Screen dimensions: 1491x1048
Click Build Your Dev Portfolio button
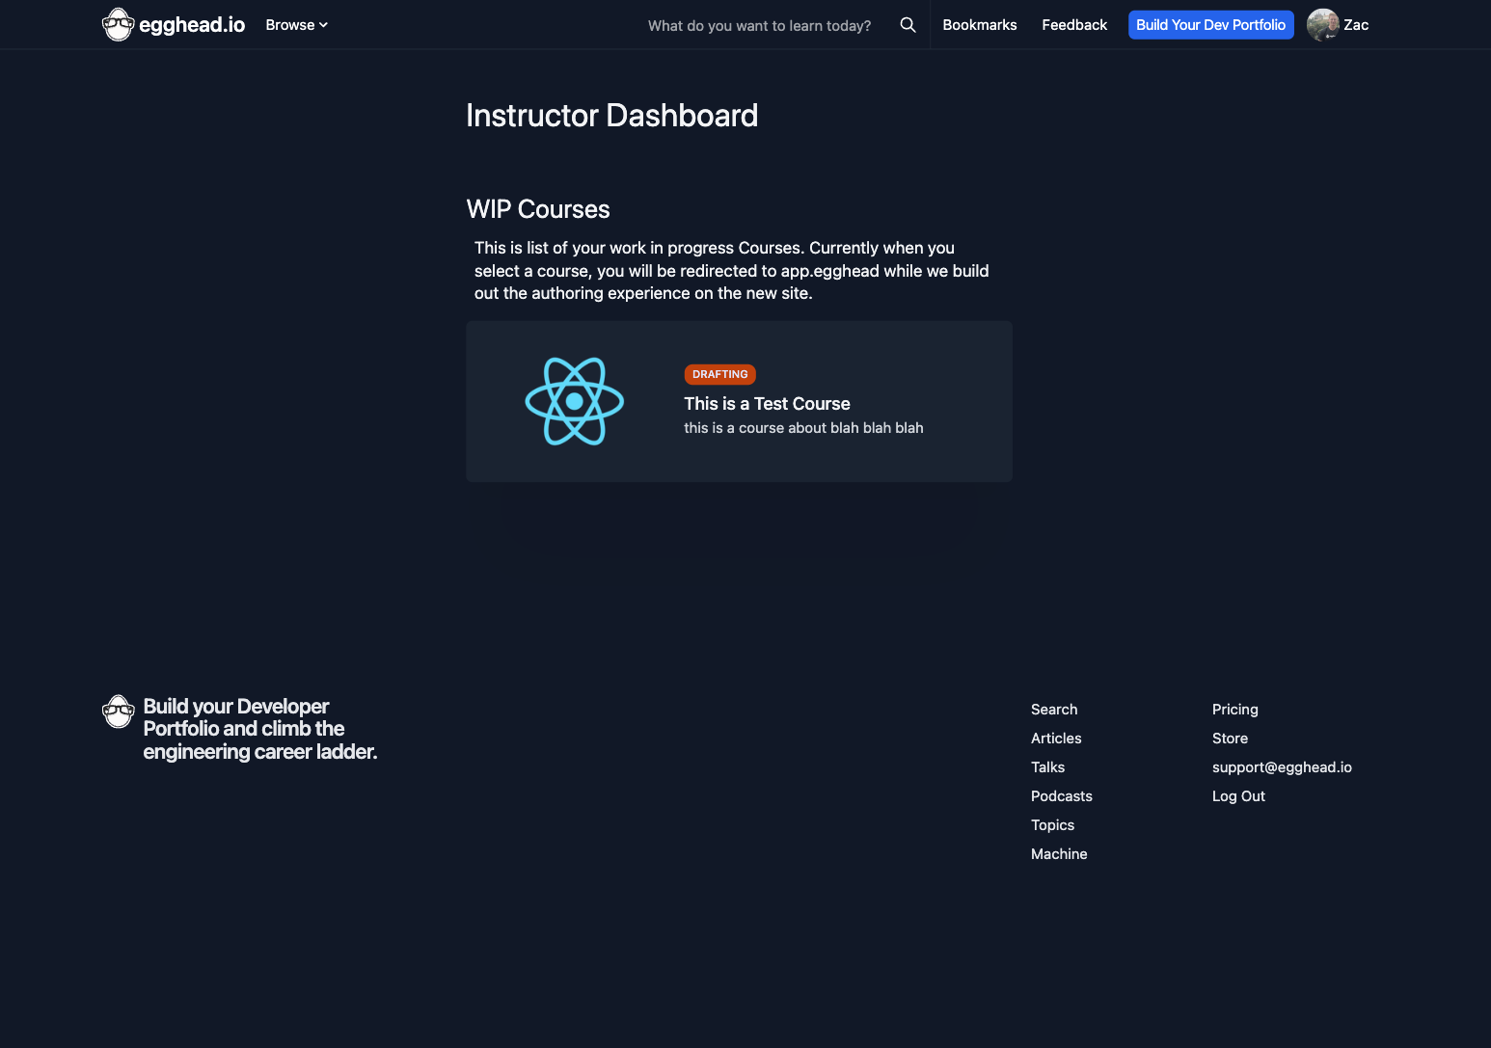pos(1211,25)
